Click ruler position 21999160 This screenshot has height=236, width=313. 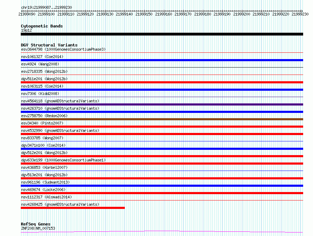pyautogui.click(x=164, y=14)
